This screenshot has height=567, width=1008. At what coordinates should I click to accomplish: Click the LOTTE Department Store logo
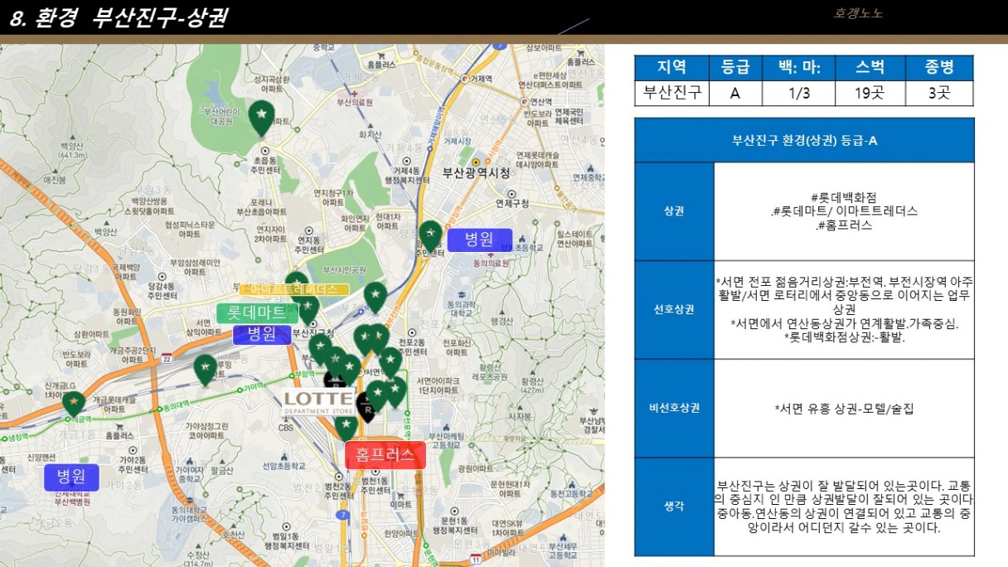(319, 402)
